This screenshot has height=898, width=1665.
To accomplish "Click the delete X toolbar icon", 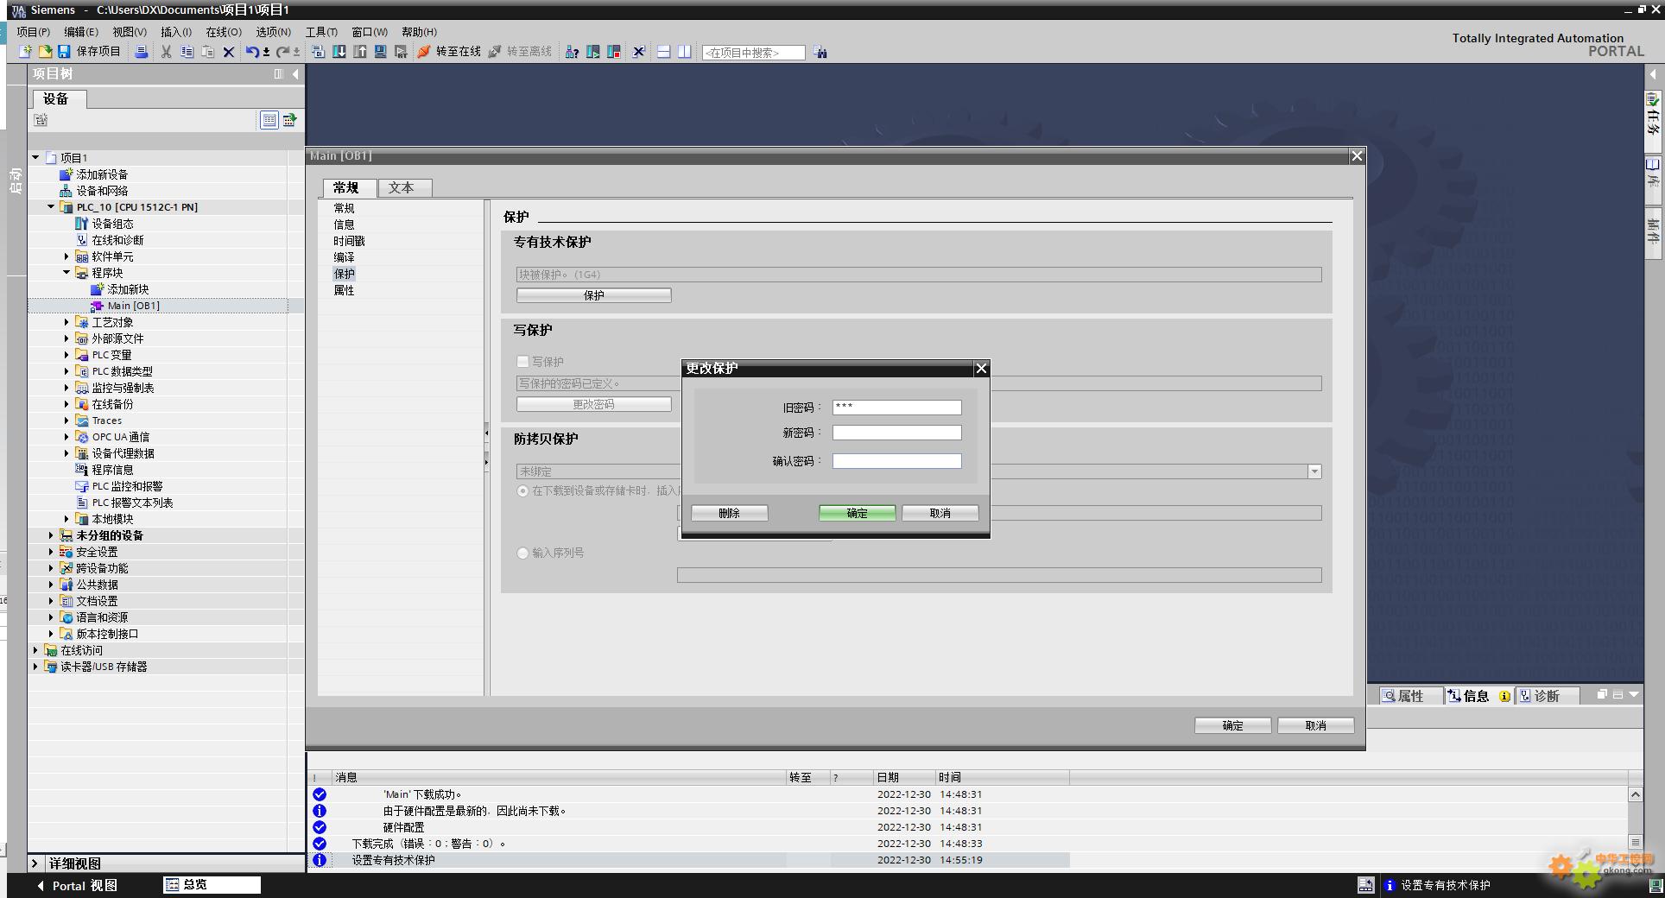I will coord(229,52).
